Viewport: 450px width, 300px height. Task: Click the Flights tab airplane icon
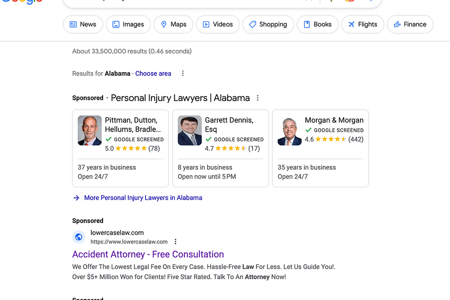351,24
